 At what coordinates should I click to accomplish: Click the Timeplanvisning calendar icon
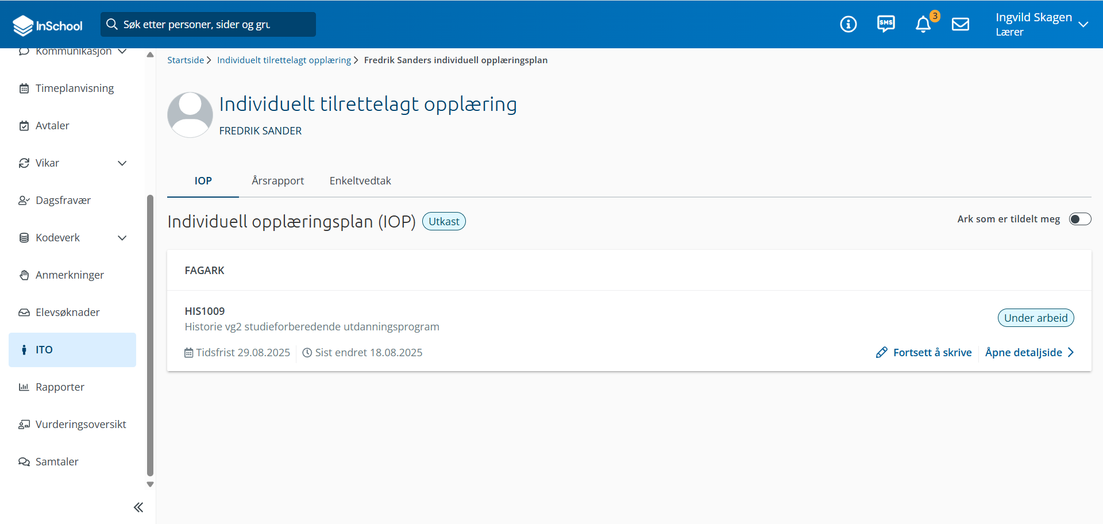24,88
